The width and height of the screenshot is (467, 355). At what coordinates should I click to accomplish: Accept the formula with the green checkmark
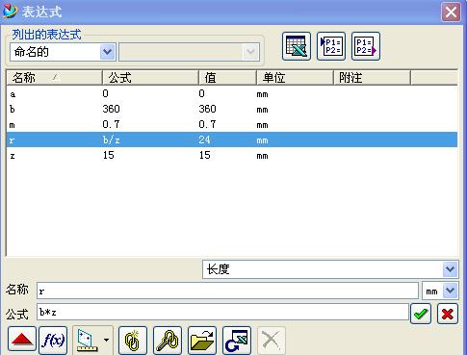(421, 314)
